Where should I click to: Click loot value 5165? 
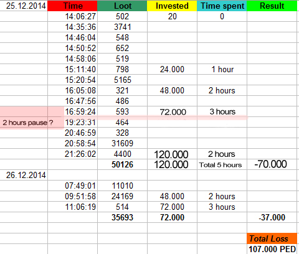(x=123, y=80)
